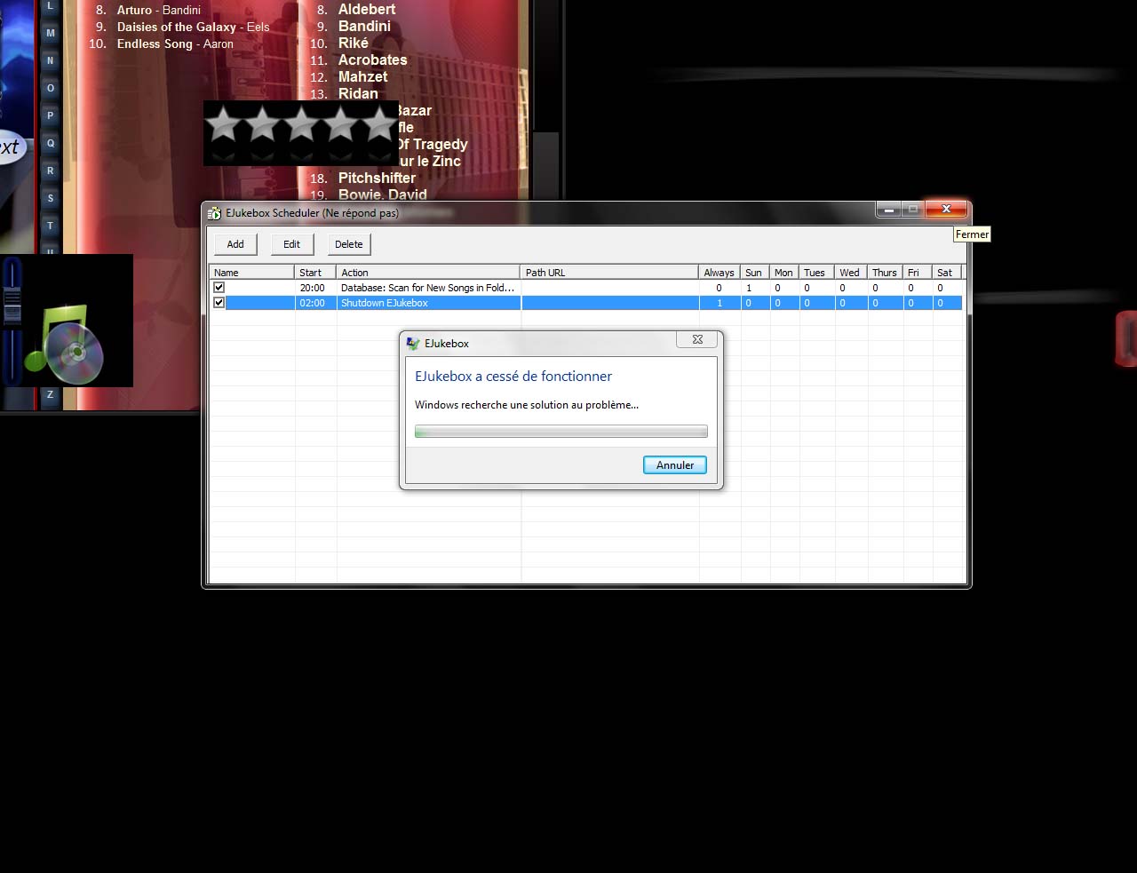The image size is (1137, 873).
Task: Rate the song two stars
Action: coord(263,124)
